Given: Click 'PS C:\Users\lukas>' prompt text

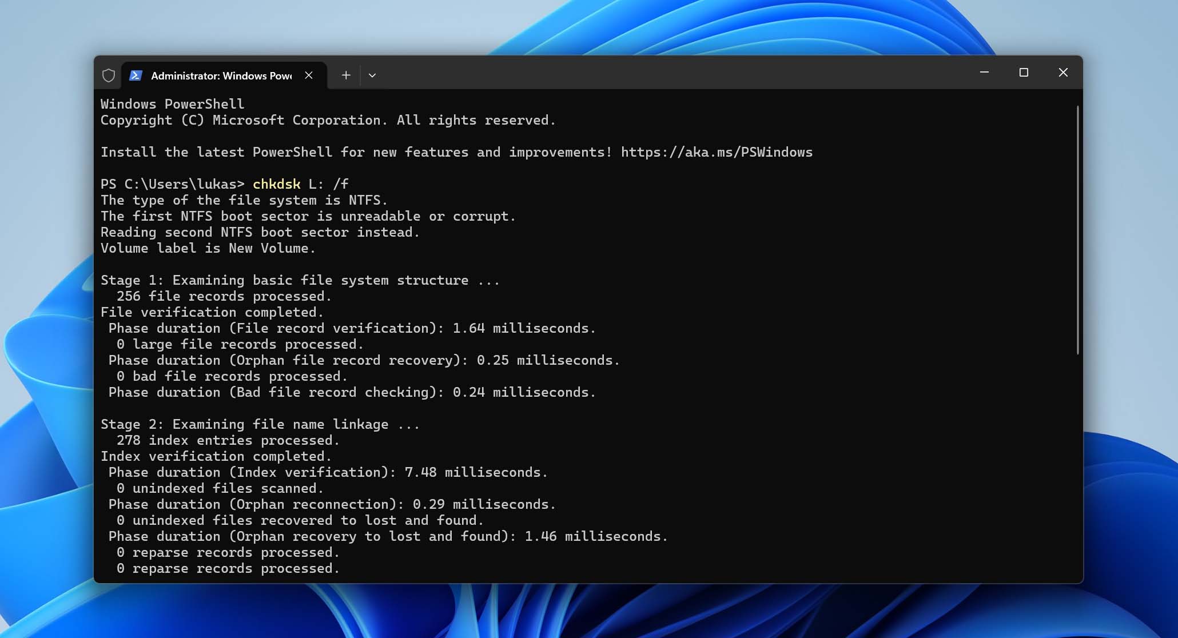Looking at the screenshot, I should click(173, 184).
